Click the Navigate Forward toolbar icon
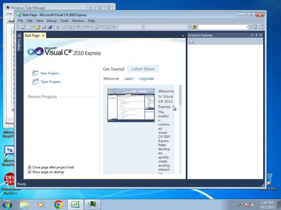This screenshot has width=281, height=210. pyautogui.click(x=106, y=27)
